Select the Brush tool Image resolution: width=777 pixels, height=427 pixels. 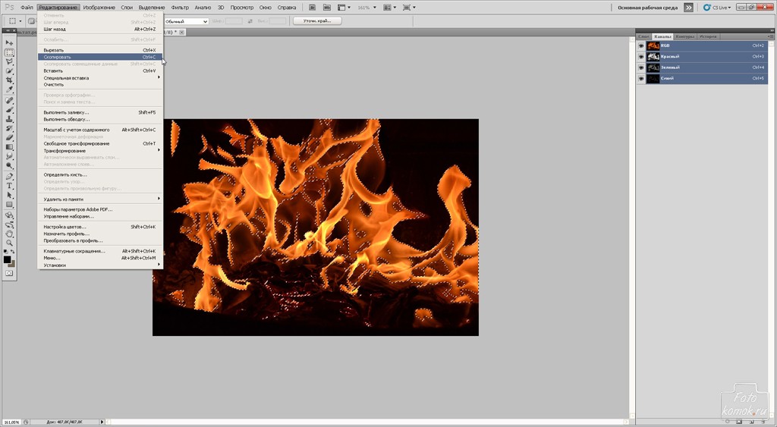(9, 110)
